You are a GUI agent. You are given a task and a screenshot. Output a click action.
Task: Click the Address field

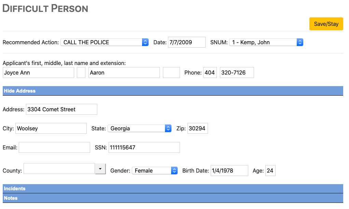tap(61, 109)
